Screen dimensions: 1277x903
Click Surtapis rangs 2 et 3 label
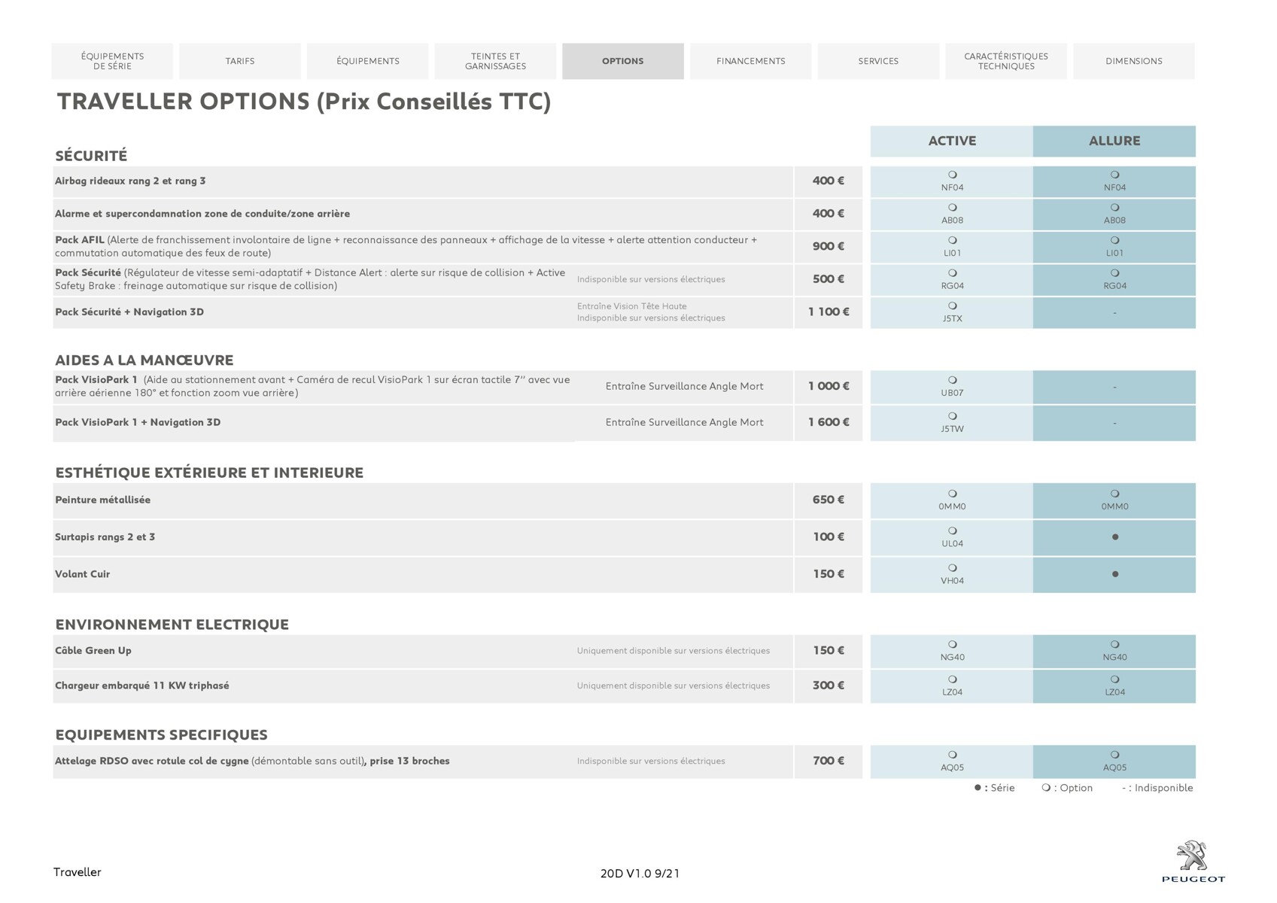pos(105,537)
